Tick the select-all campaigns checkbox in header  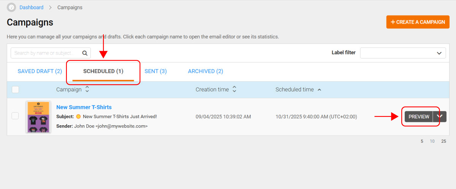tap(15, 90)
